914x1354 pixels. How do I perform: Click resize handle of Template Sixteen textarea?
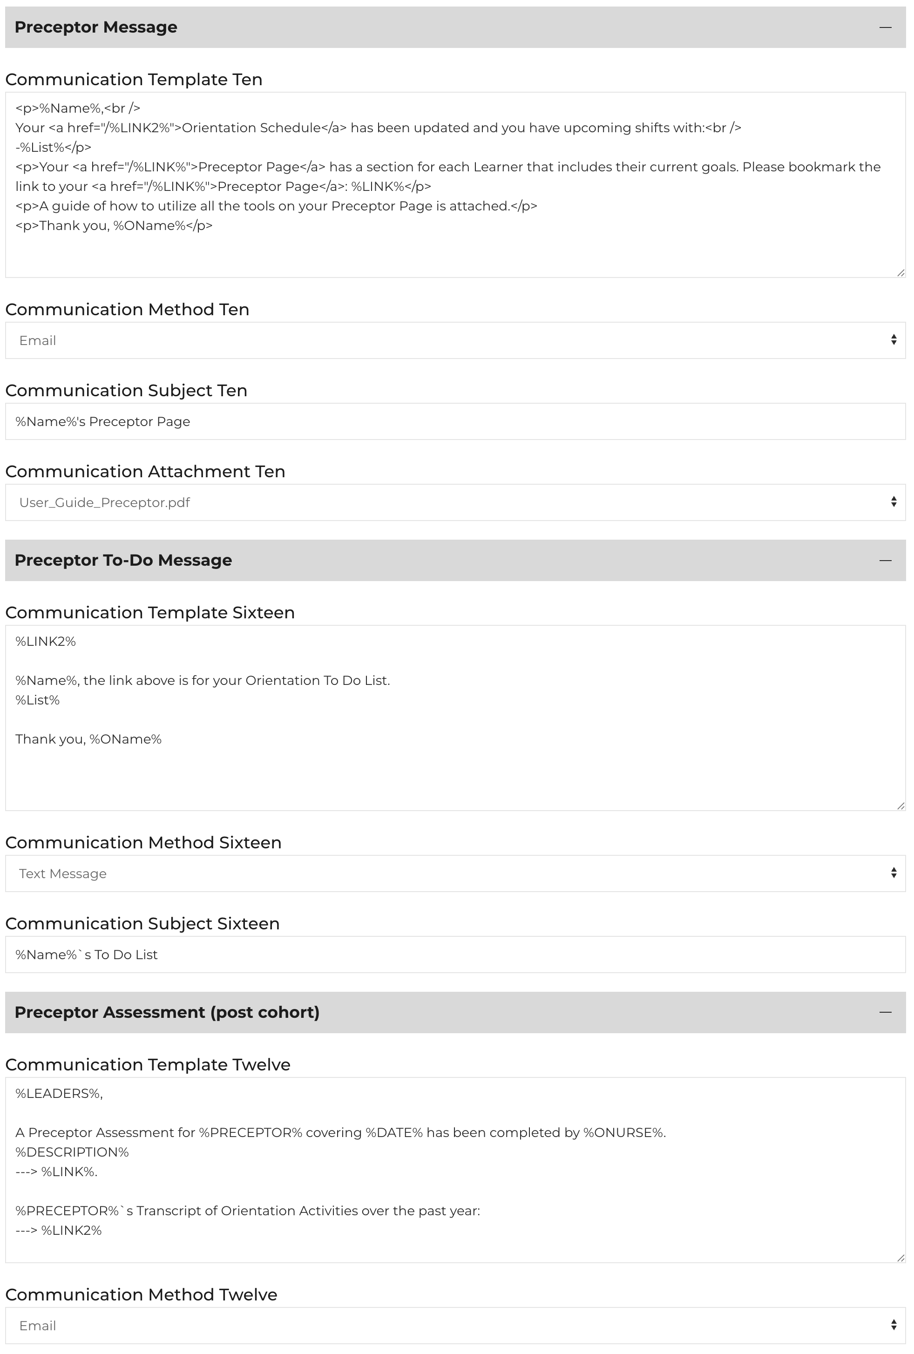(x=900, y=806)
